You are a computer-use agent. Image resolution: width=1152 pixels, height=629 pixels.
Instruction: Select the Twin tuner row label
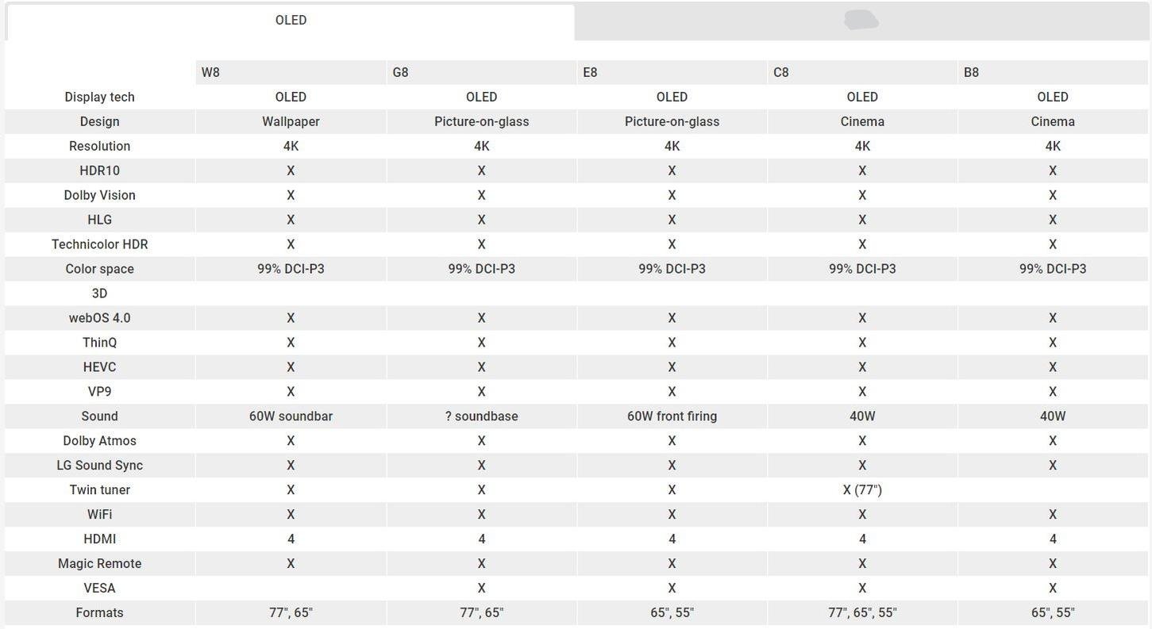[99, 490]
